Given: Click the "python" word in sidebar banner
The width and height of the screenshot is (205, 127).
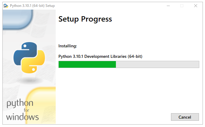Looking at the screenshot, I should point(20,104).
